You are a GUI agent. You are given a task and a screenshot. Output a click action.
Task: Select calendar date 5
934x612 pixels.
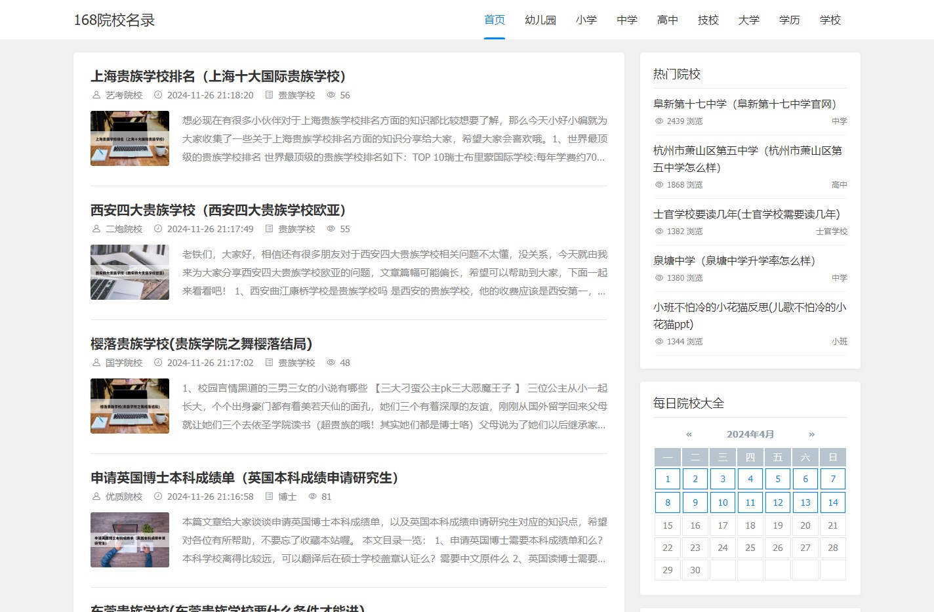point(778,479)
